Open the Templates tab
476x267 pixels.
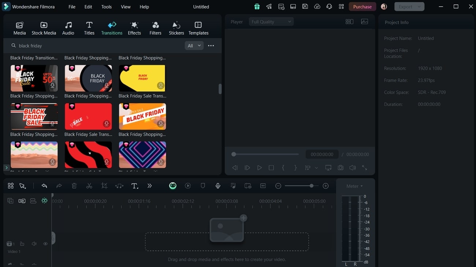coord(198,28)
